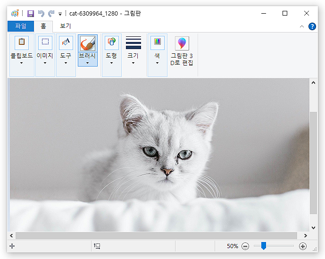Image resolution: width=325 pixels, height=259 pixels.
Task: Click the 50% zoom level text
Action: (233, 246)
